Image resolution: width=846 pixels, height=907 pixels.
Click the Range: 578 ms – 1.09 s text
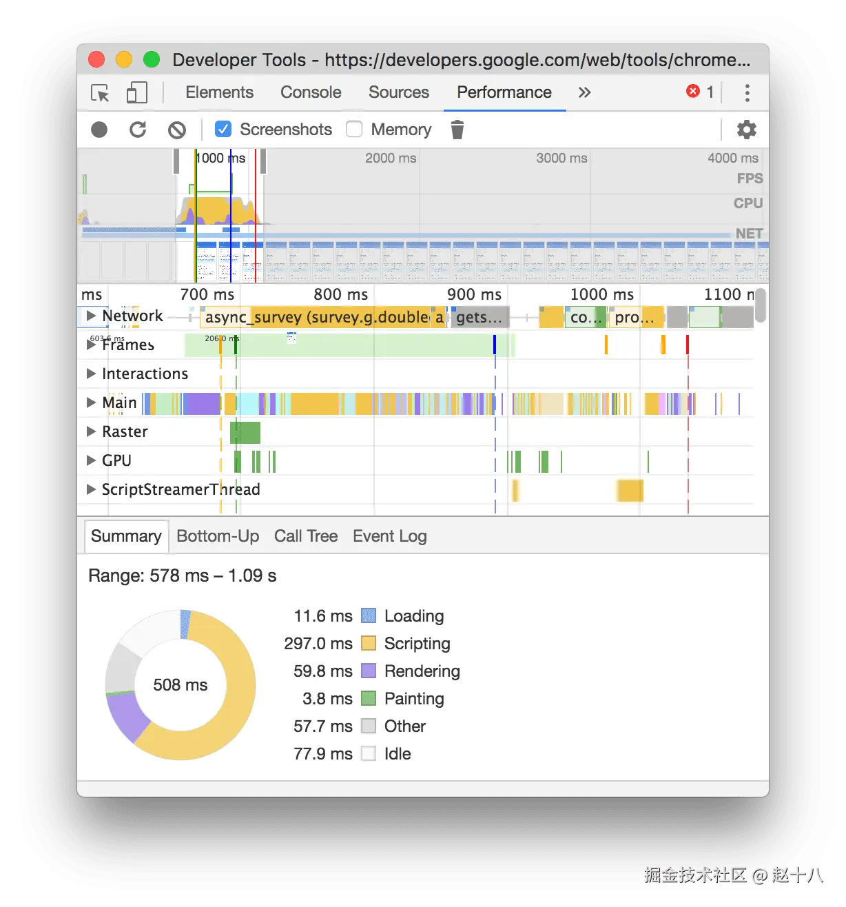pos(183,575)
